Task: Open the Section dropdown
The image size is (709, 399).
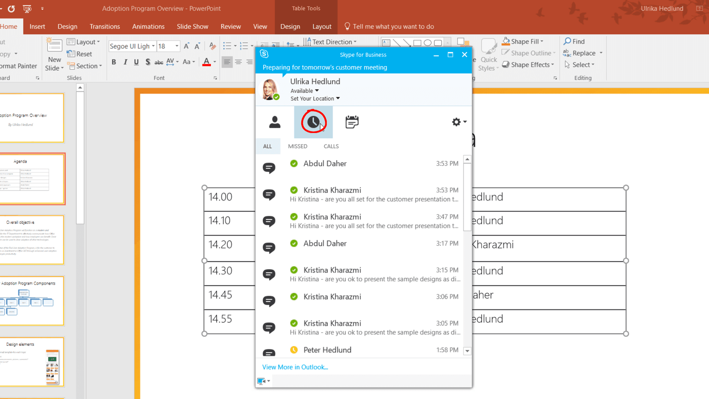Action: [x=85, y=66]
